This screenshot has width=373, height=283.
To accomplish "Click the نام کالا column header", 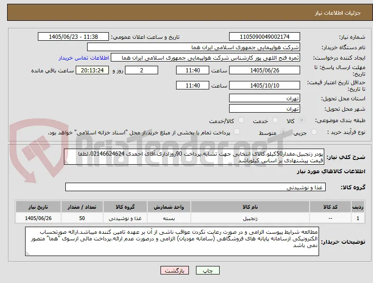I will (250, 207).
